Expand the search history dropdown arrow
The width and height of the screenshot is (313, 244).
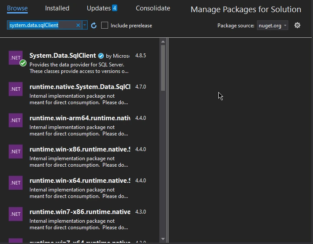tap(85, 26)
